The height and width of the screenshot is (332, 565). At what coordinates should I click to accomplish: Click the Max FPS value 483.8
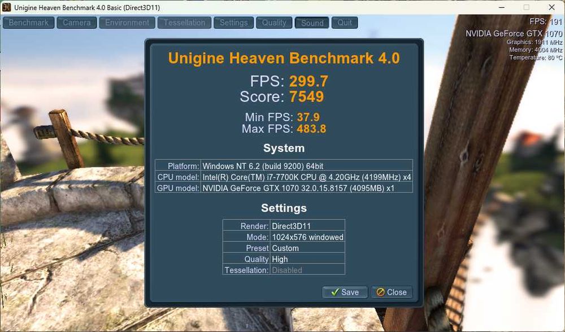pos(311,129)
